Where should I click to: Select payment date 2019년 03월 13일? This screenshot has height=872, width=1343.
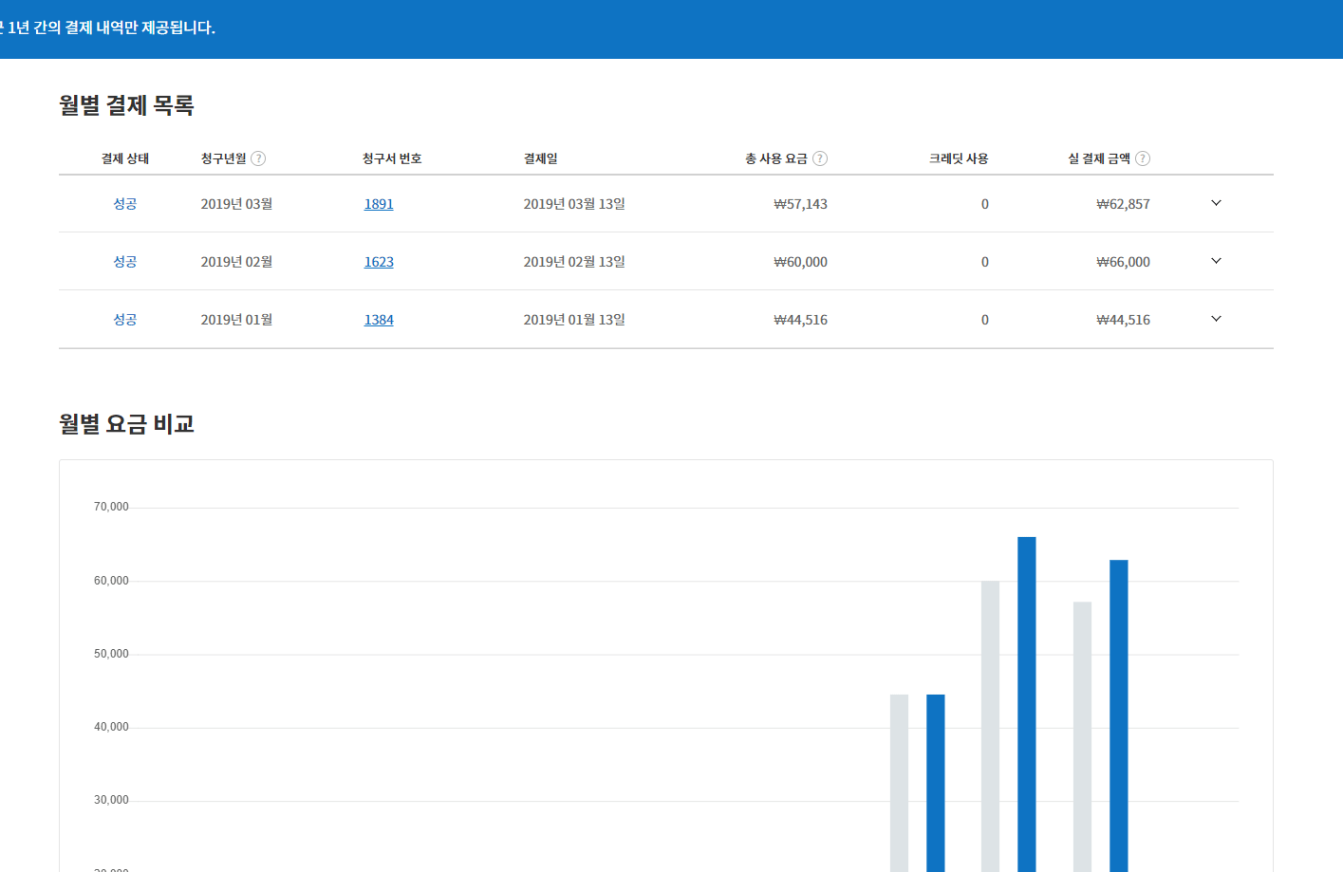[x=574, y=204]
